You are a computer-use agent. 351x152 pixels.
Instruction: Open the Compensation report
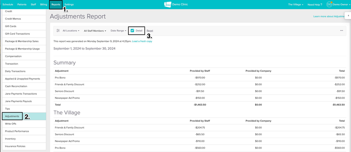pyautogui.click(x=24, y=56)
